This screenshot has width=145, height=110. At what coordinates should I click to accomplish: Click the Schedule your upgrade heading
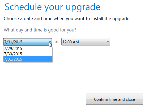coord(52,7)
